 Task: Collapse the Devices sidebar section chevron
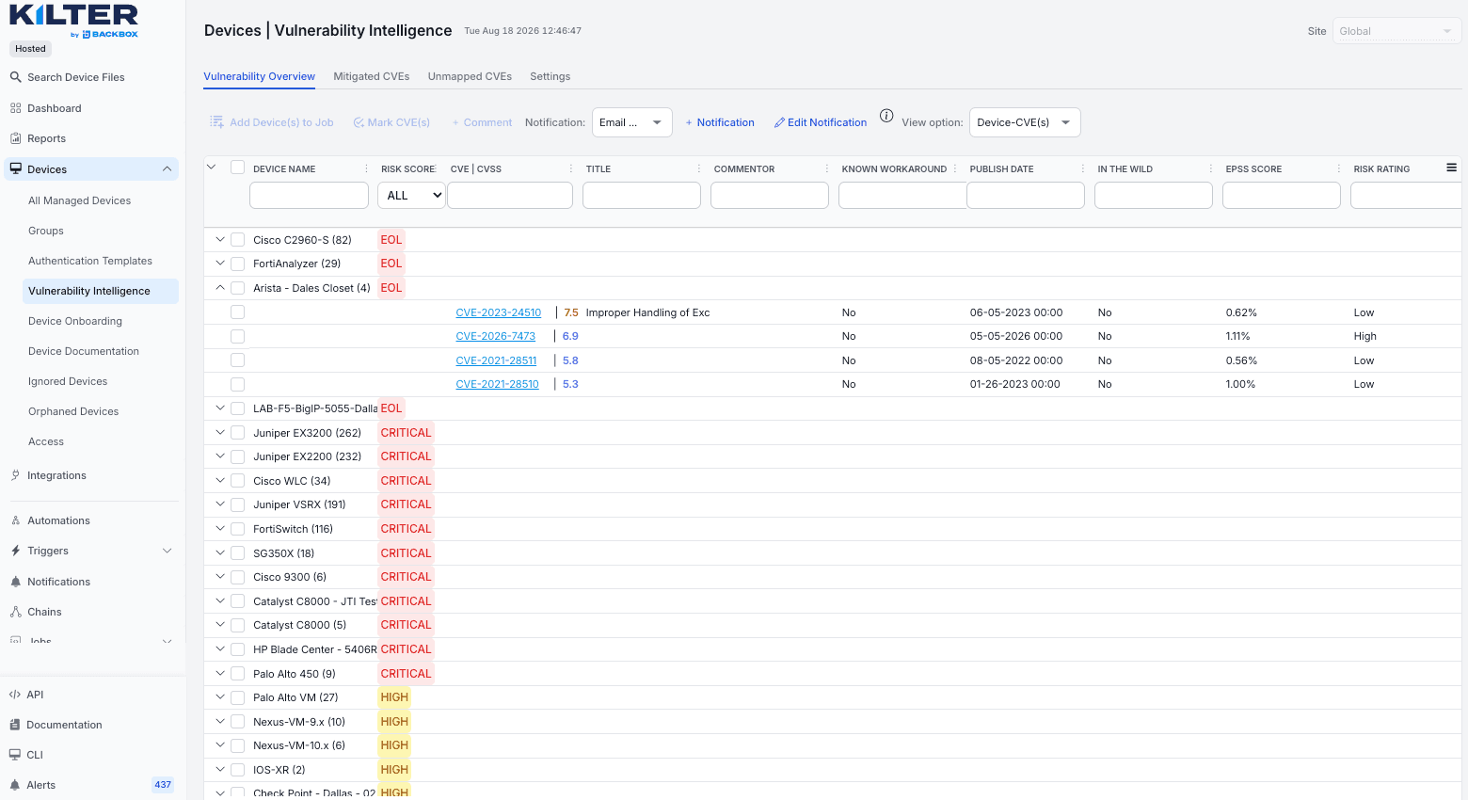point(167,169)
